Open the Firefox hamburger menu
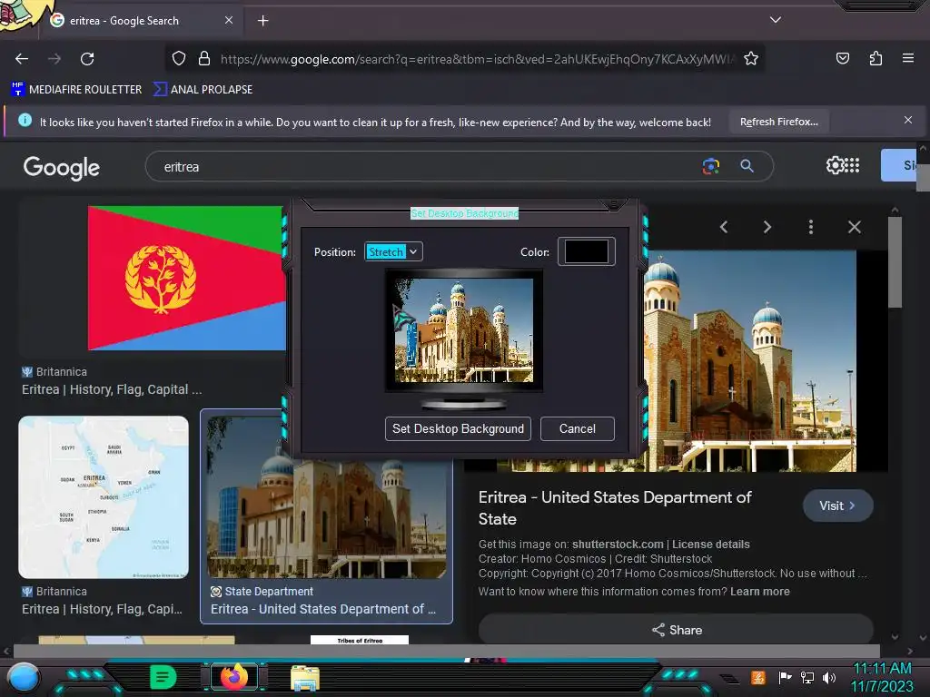The width and height of the screenshot is (930, 697). [x=908, y=58]
